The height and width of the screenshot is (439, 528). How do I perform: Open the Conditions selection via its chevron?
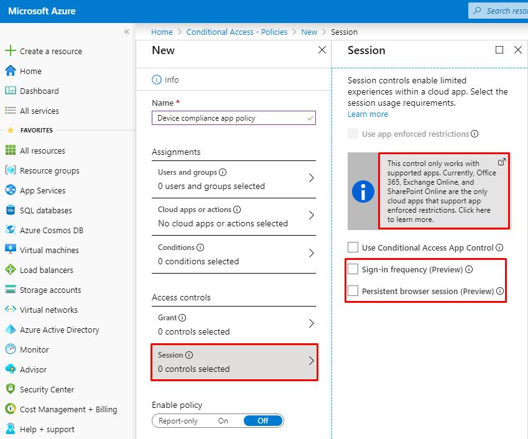click(x=311, y=254)
